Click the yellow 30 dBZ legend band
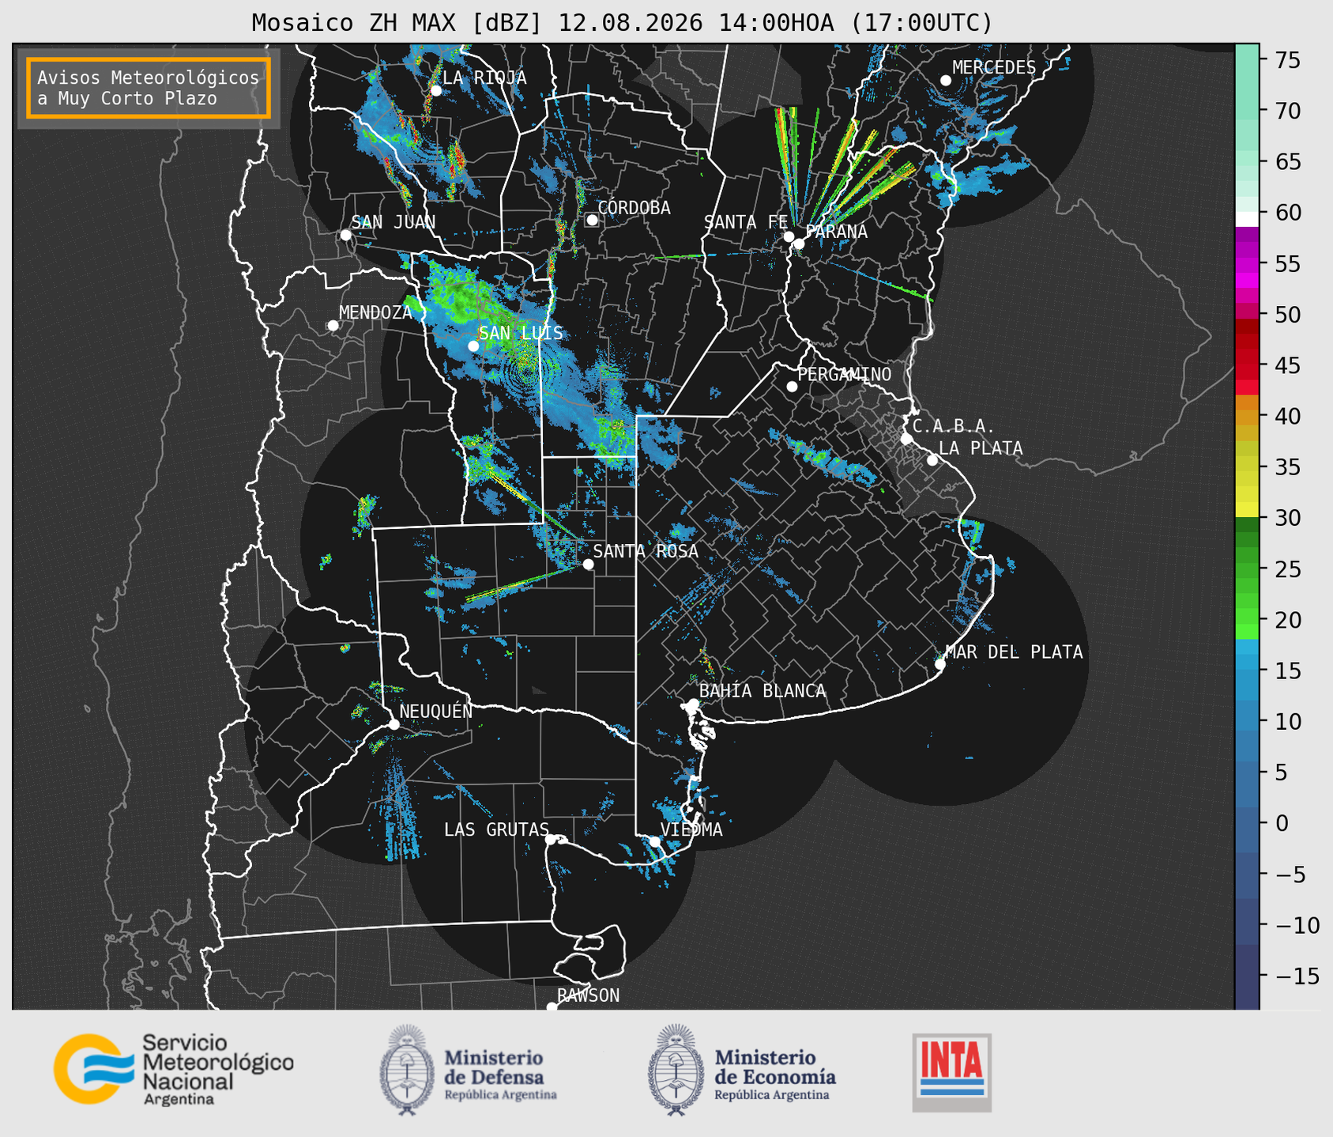 pyautogui.click(x=1247, y=510)
